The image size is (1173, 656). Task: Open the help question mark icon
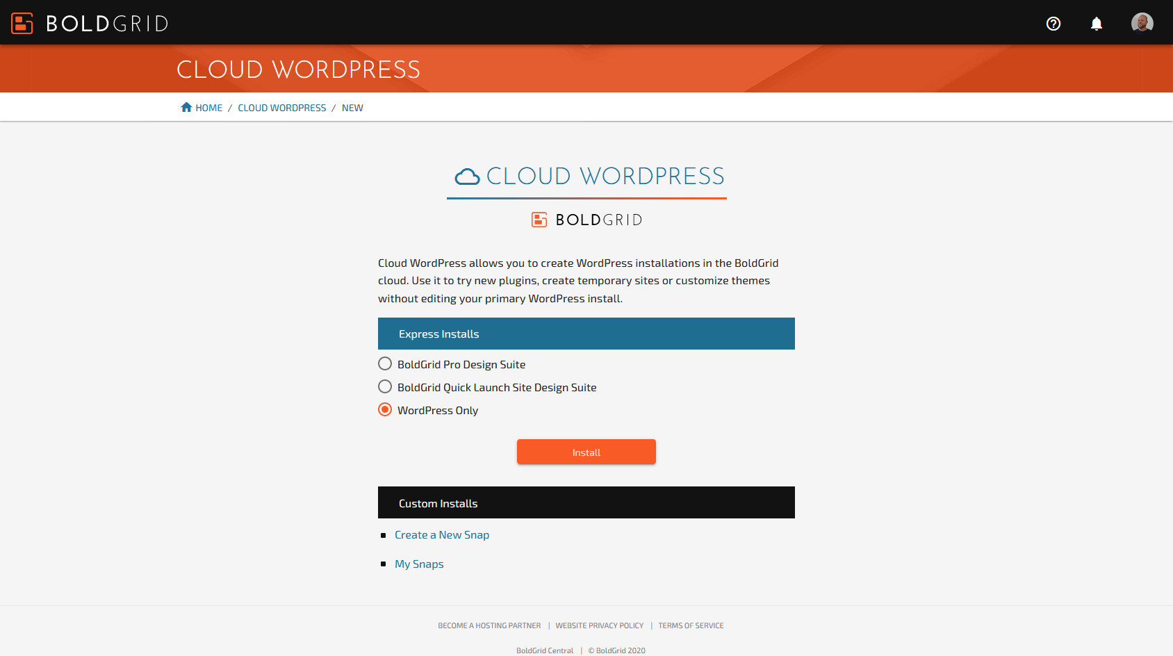(1053, 24)
